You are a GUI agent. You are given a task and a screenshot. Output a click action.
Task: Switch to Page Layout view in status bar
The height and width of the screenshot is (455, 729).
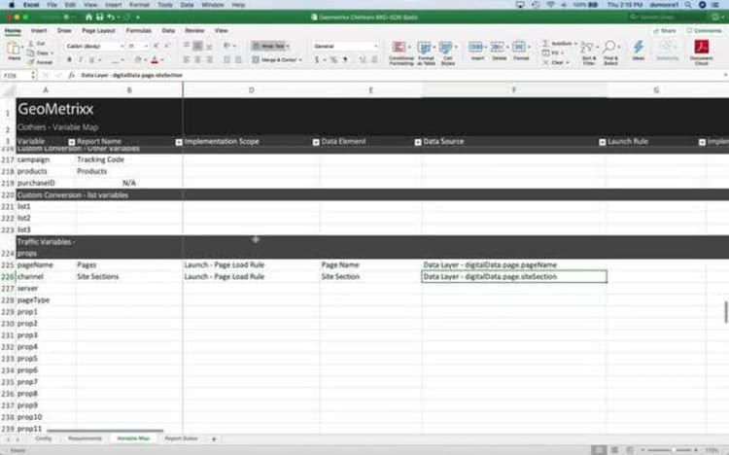click(614, 450)
